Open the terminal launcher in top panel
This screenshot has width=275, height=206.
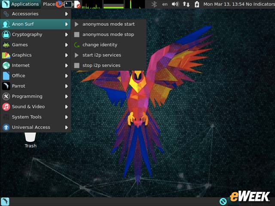coord(68,4)
